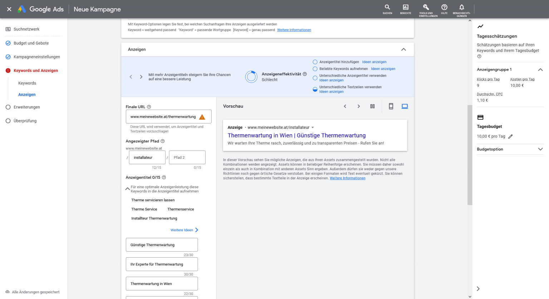549x299 pixels.
Task: Open Budget und Gebote step
Action: (x=31, y=43)
